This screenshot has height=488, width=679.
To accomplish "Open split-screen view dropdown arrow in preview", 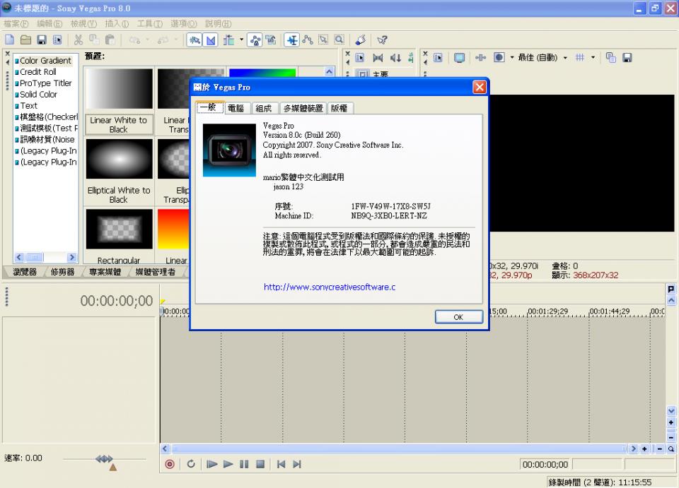I will (511, 58).
